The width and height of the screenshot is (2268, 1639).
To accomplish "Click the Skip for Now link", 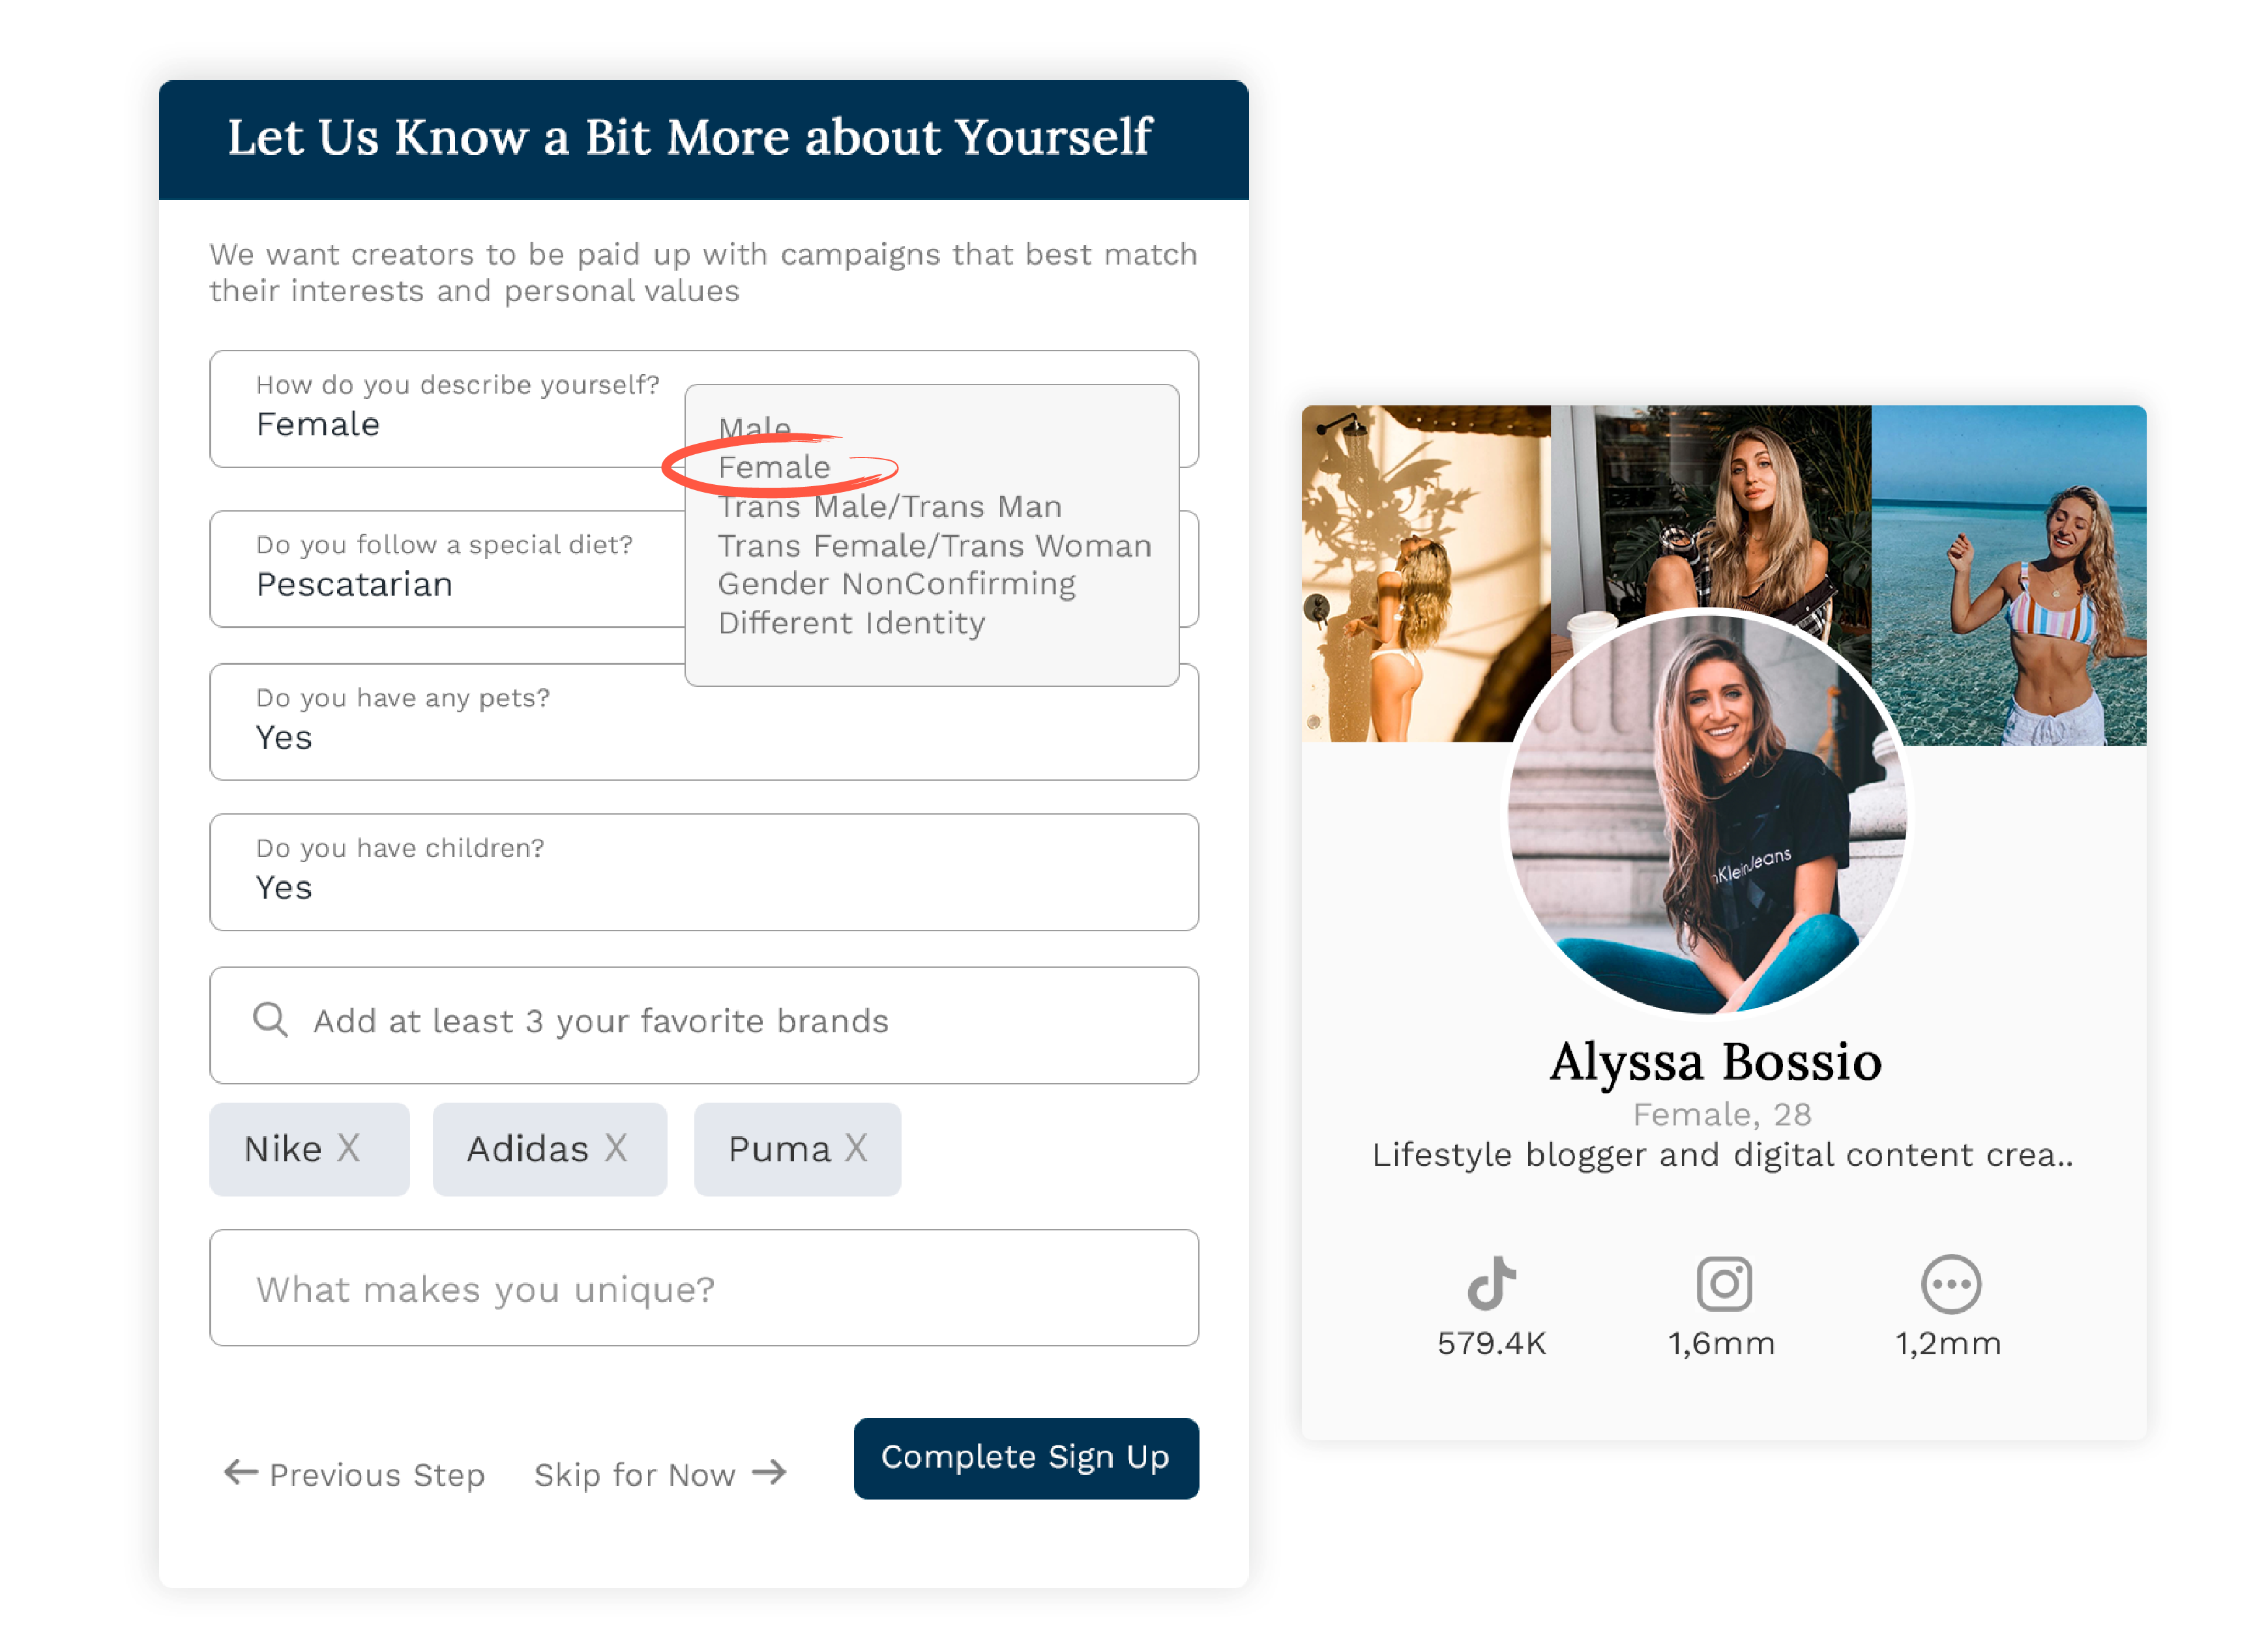I will click(x=635, y=1474).
